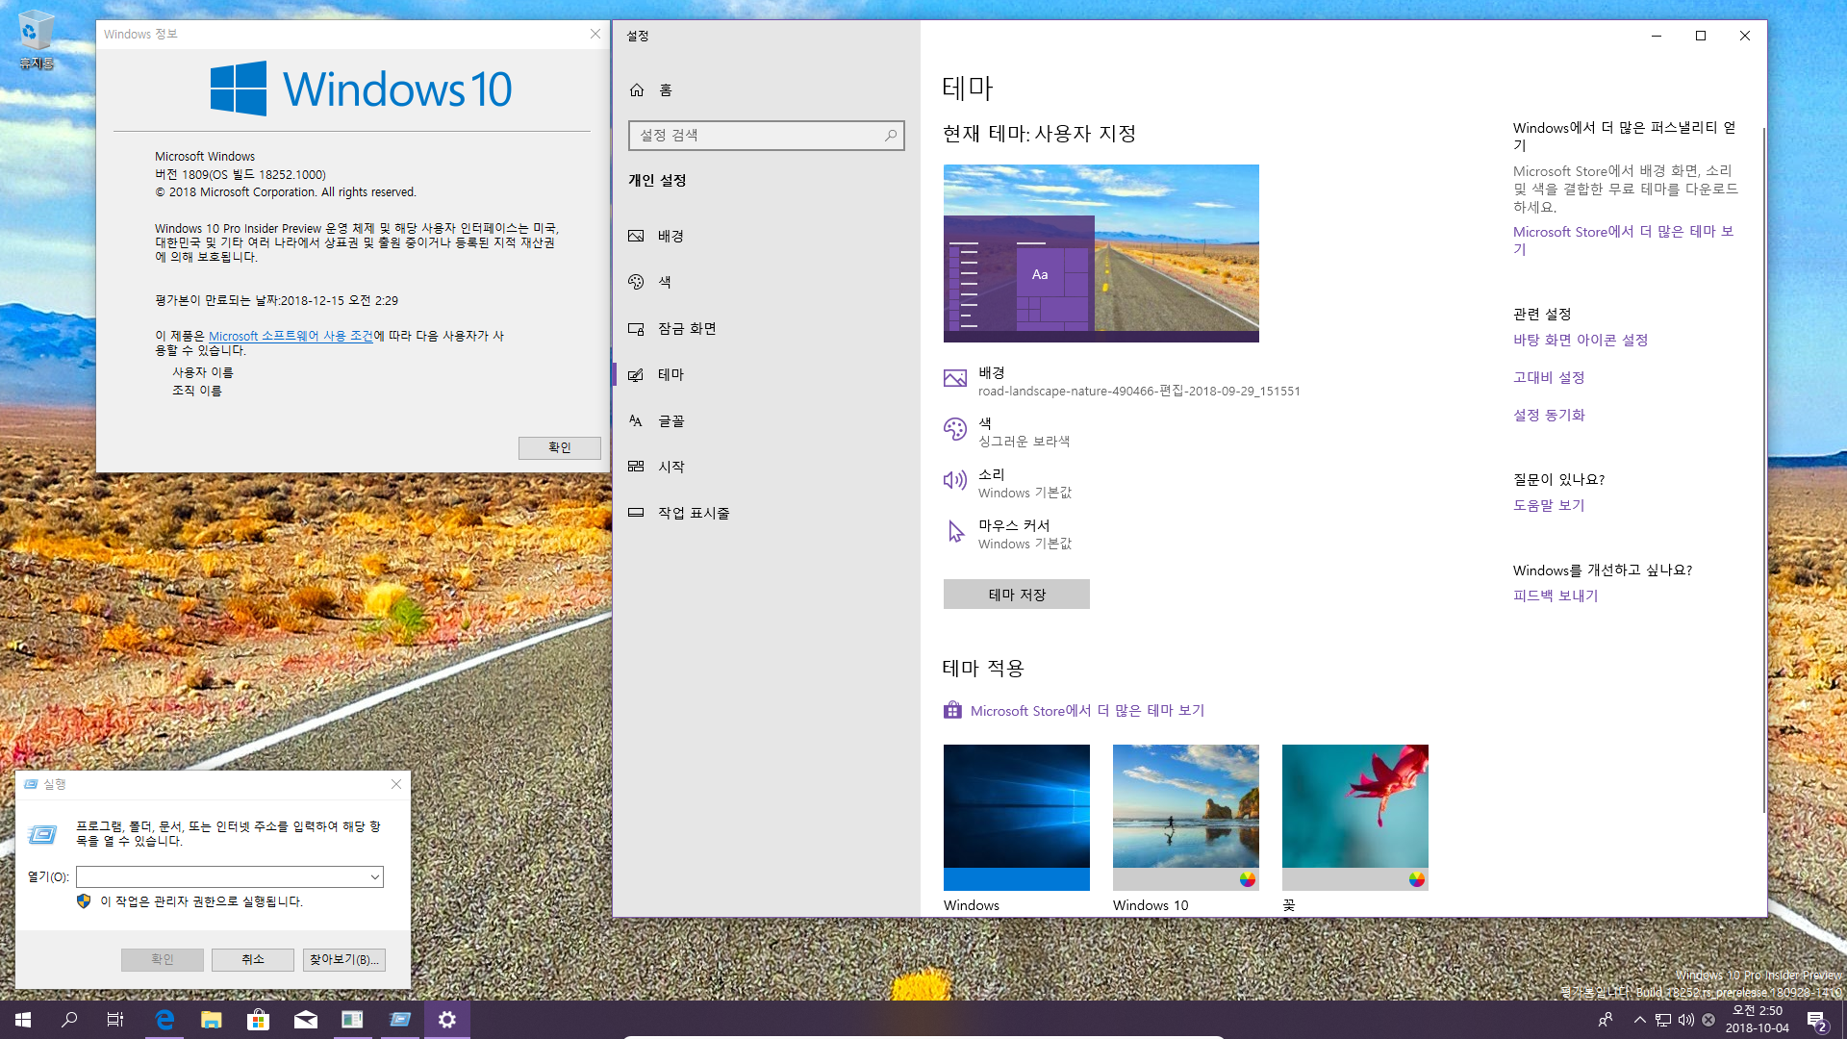1847x1039 pixels.
Task: Show hidden tray icons chevron
Action: pos(1639,1020)
